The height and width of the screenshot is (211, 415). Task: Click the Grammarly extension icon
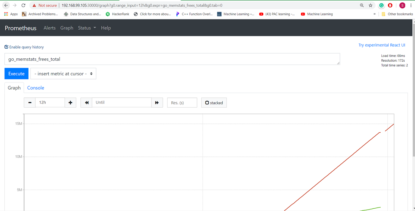click(381, 5)
